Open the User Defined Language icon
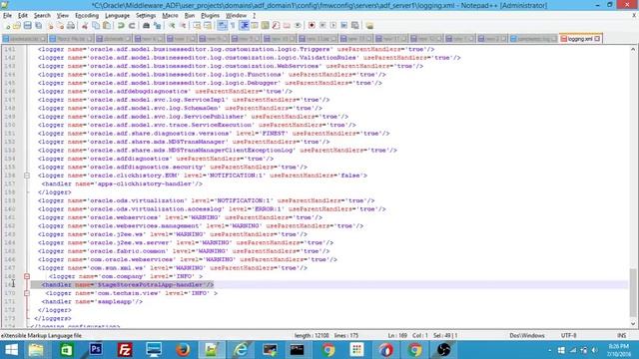 coord(255,26)
